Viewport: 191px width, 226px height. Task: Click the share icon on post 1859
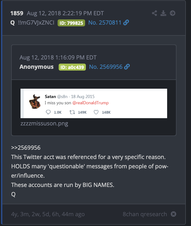tap(154, 13)
